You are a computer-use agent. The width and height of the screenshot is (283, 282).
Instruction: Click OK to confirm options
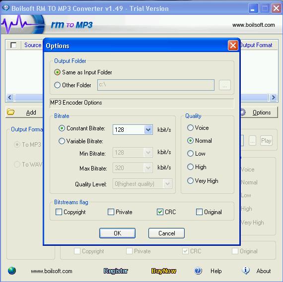[117, 233]
